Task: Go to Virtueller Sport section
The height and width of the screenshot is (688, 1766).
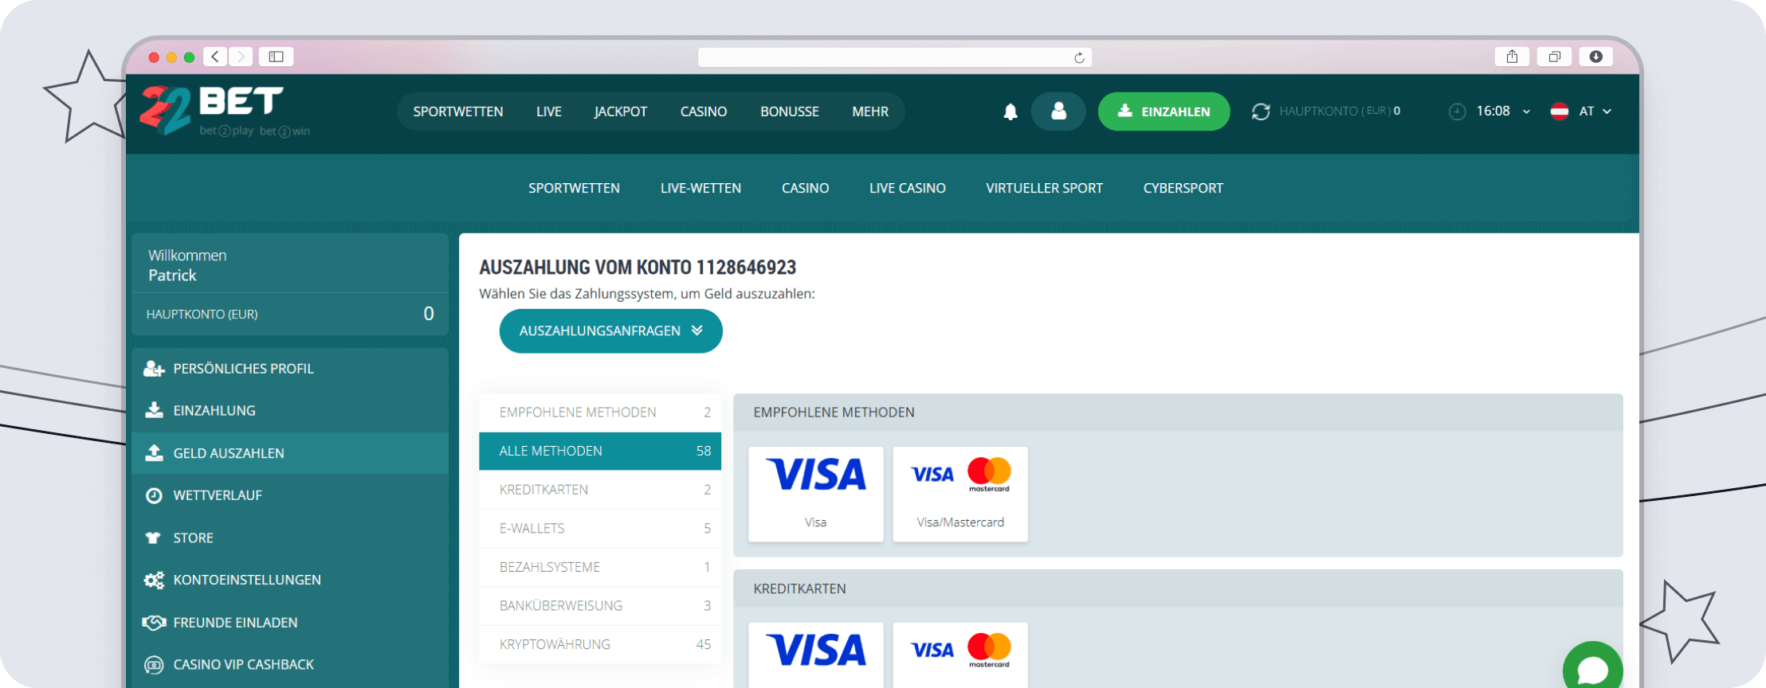Action: pyautogui.click(x=1044, y=188)
